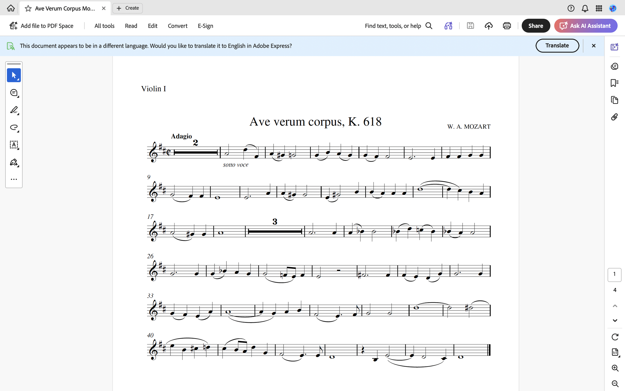Viewport: 625px width, 391px height.
Task: Open the Comments panel
Action: (614, 67)
